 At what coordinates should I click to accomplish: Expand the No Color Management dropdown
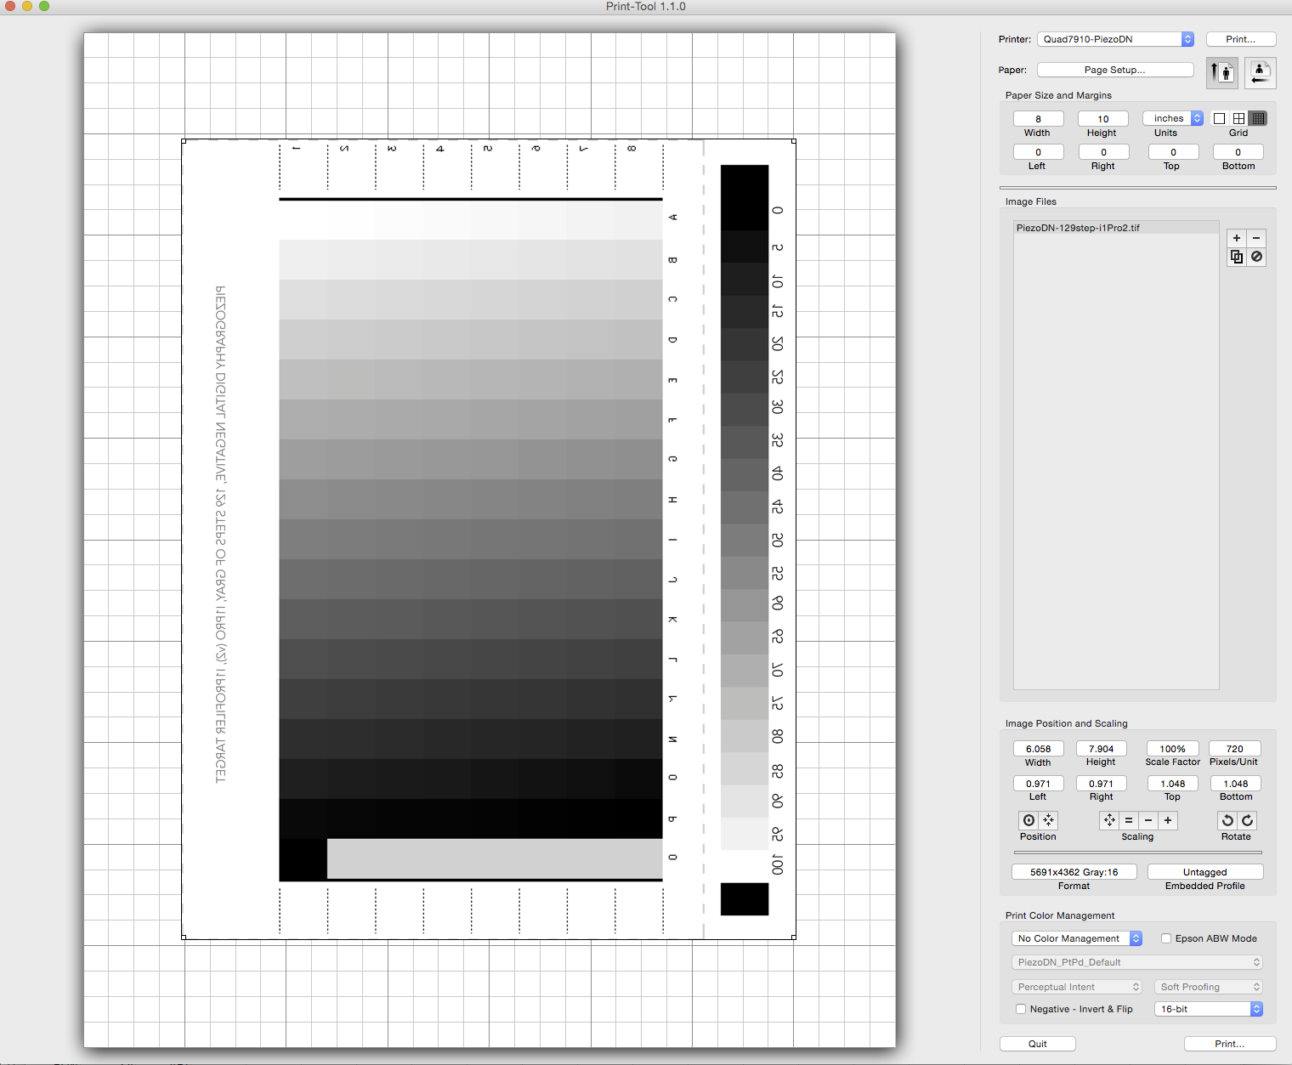(x=1077, y=938)
